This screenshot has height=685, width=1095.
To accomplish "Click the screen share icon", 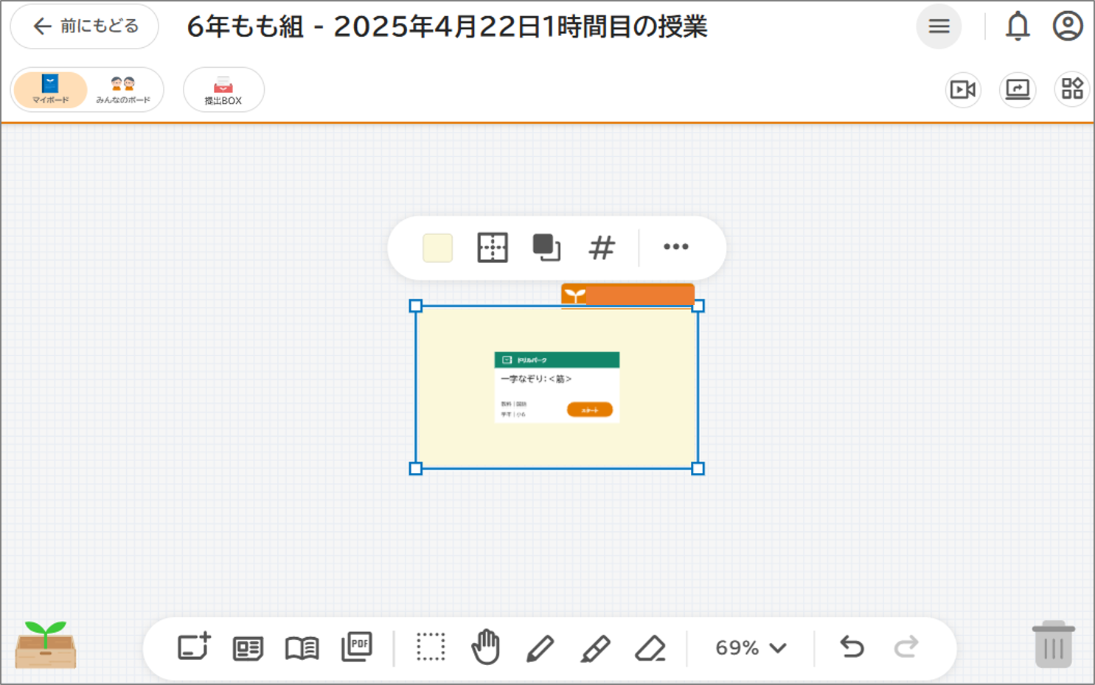I will [x=1018, y=90].
